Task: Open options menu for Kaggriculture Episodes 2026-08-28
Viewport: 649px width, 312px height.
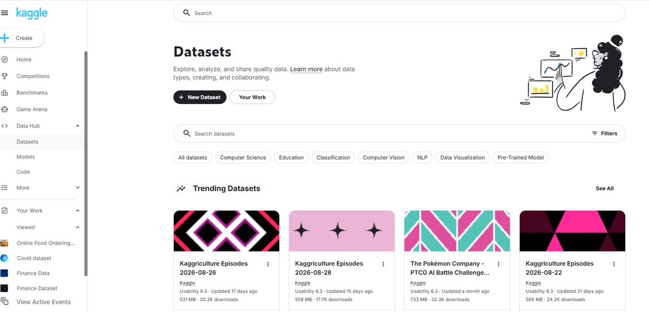Action: coord(383,264)
